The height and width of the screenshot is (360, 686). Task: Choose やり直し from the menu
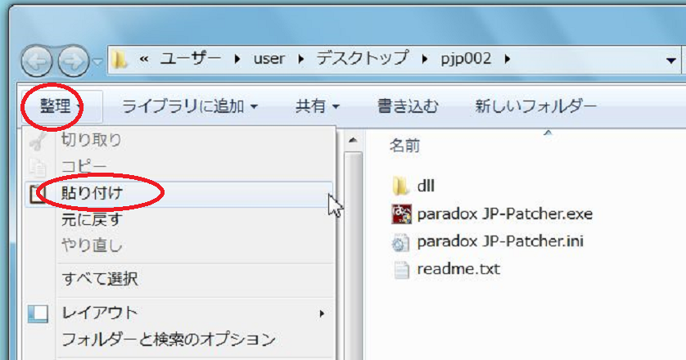tap(179, 245)
